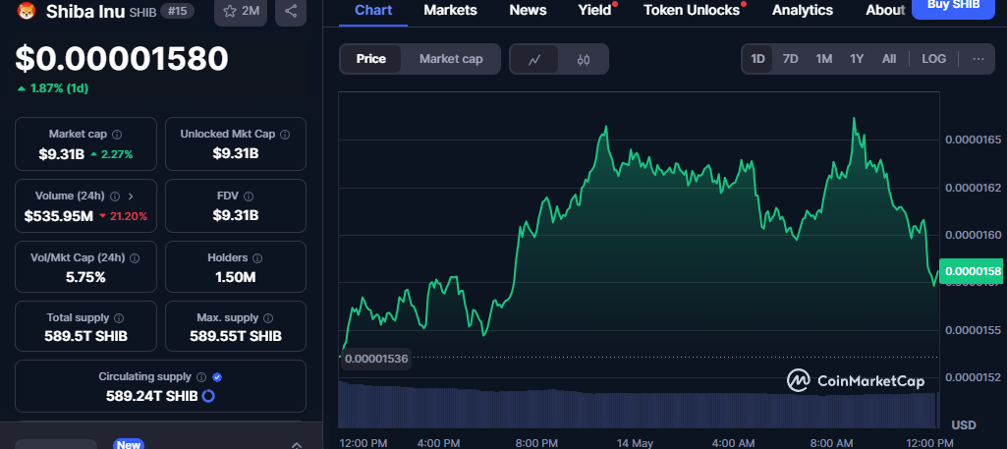
Task: Click the USD currency label
Action: (964, 425)
